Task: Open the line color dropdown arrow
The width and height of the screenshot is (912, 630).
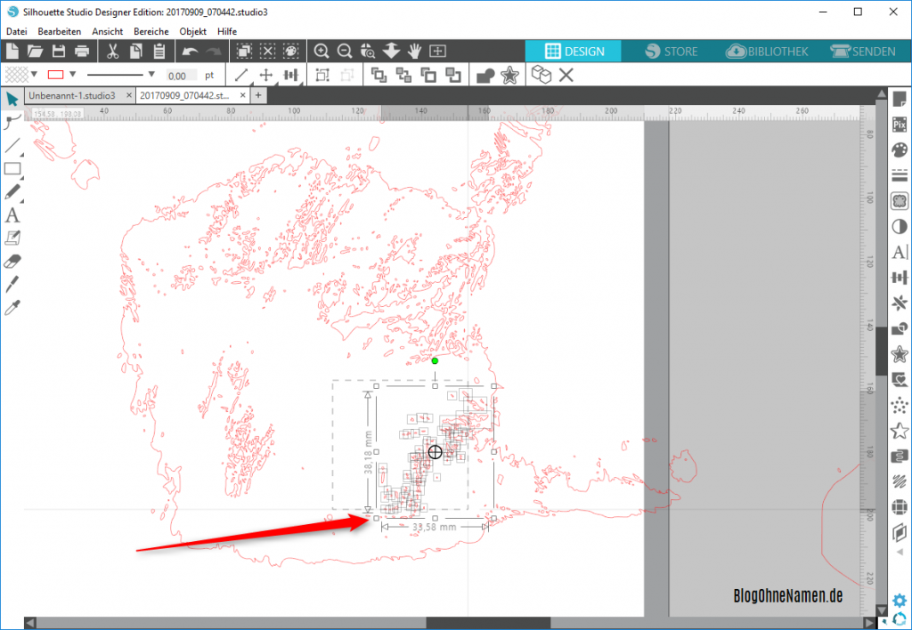Action: point(73,75)
